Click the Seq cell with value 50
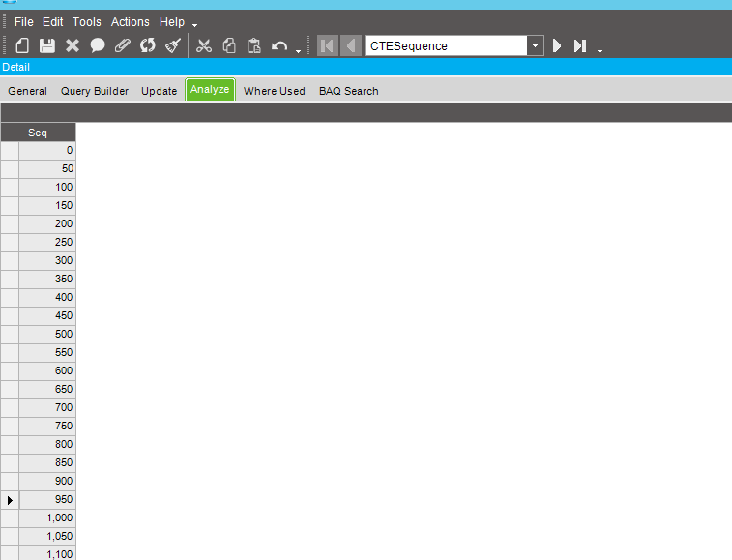732x560 pixels. coord(47,168)
